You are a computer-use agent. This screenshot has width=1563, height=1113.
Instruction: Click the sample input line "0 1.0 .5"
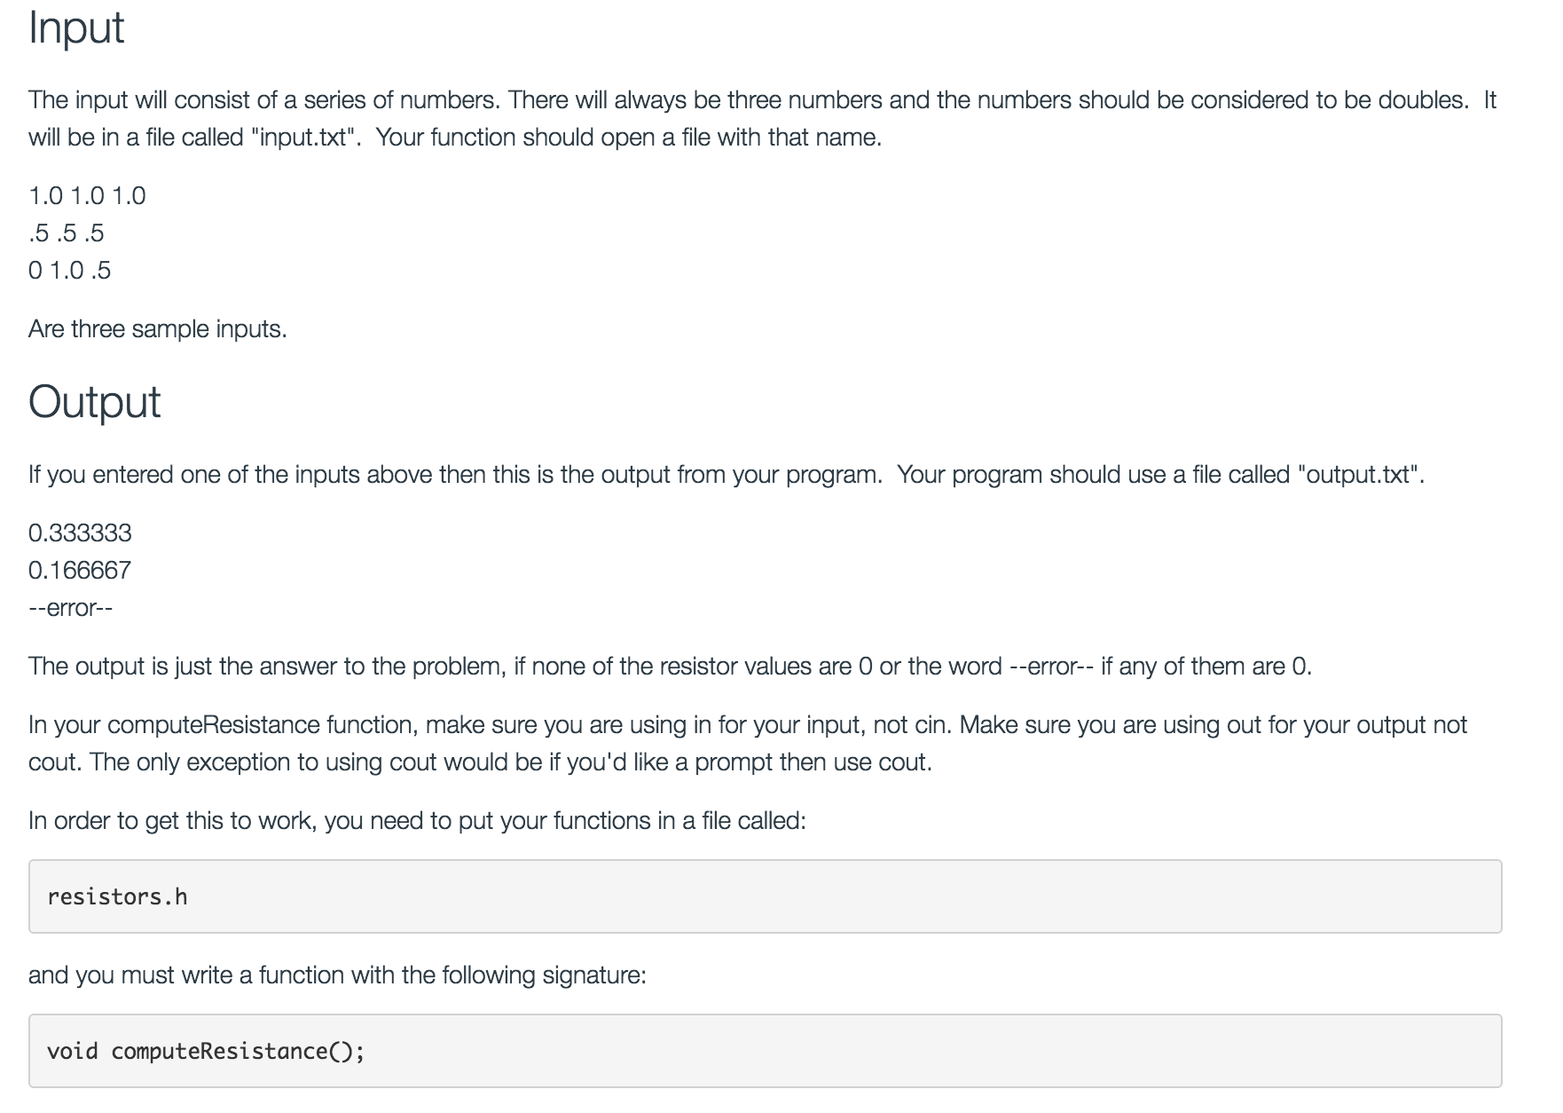tap(70, 270)
